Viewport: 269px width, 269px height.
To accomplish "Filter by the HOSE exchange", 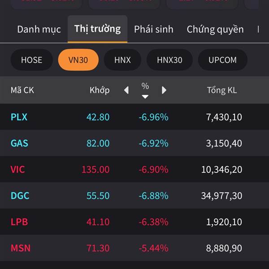I will pos(31,60).
